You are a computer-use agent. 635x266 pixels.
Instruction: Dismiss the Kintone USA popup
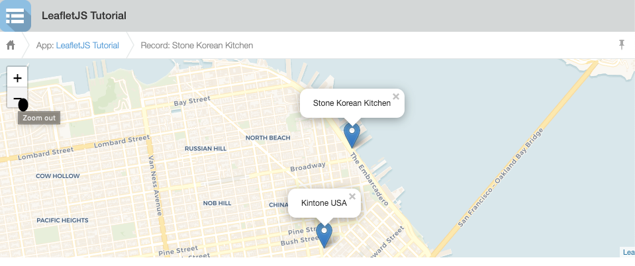352,197
